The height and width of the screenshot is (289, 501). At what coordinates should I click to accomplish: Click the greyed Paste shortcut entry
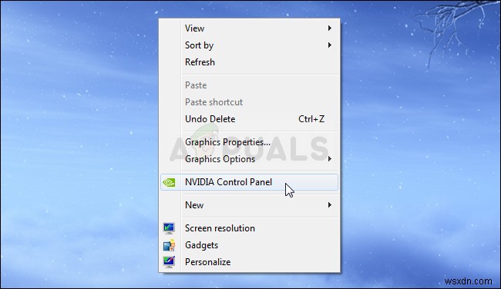(249, 102)
